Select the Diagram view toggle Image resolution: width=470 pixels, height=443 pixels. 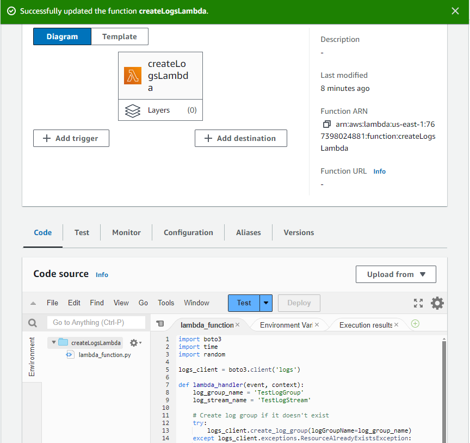[x=62, y=36]
